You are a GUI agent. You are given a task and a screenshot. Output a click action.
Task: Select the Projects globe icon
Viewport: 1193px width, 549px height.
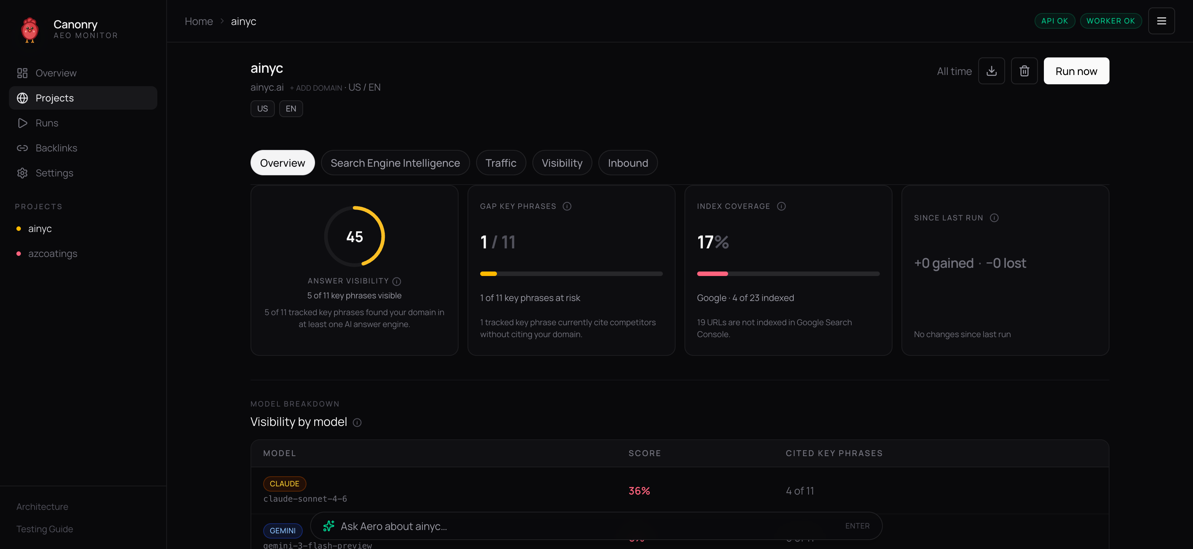click(x=23, y=98)
